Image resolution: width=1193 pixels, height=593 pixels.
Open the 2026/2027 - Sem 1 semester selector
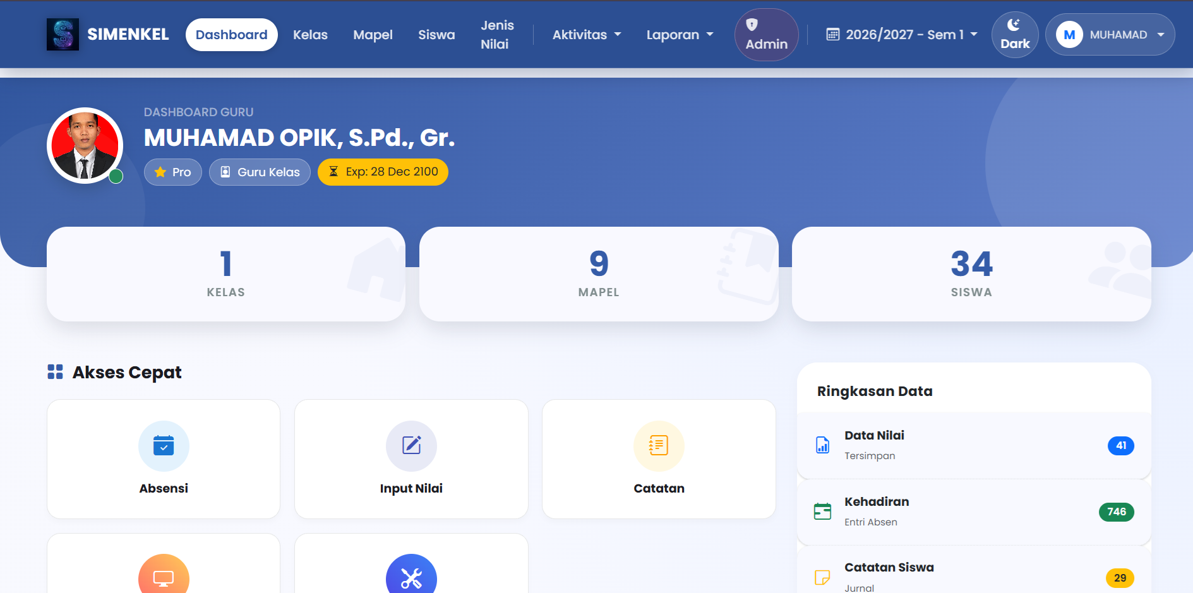902,35
